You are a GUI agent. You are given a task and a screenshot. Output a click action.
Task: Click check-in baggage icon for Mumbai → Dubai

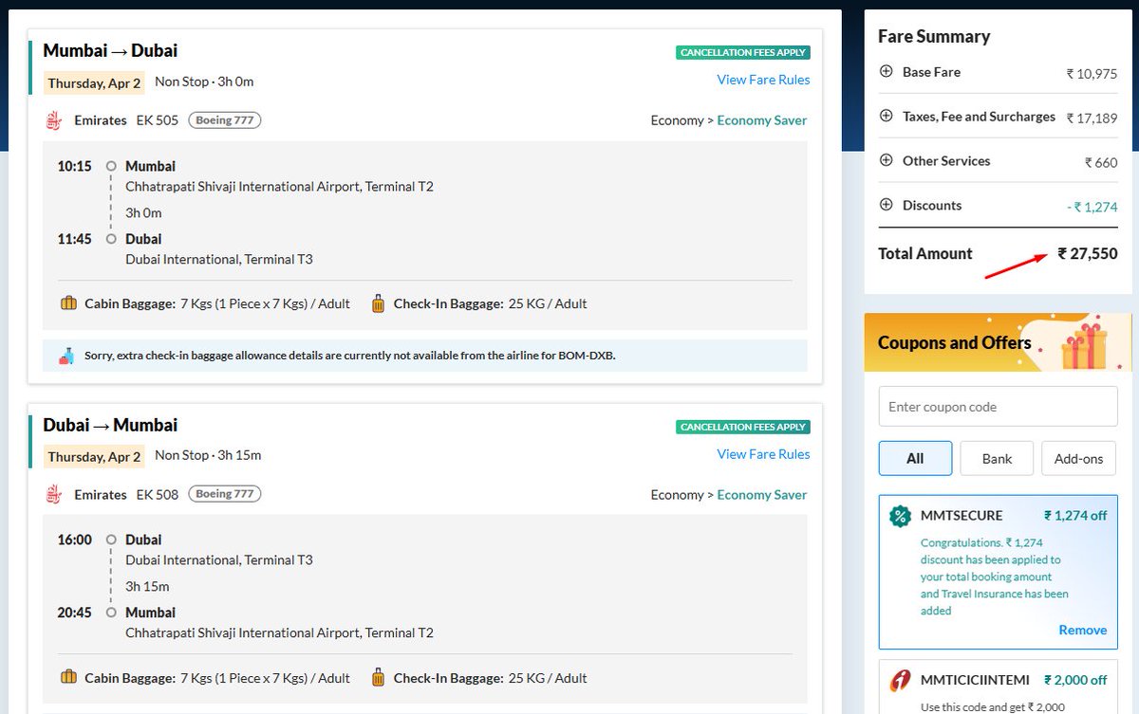coord(378,304)
